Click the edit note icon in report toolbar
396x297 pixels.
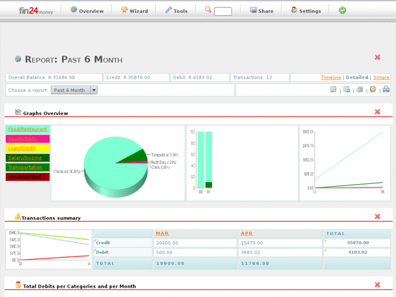point(333,90)
